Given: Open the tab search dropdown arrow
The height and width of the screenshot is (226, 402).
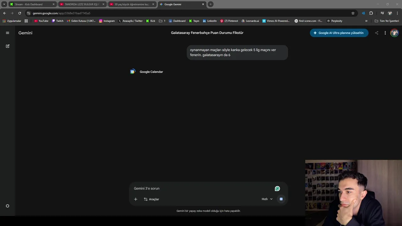Looking at the screenshot, I should click(4, 4).
